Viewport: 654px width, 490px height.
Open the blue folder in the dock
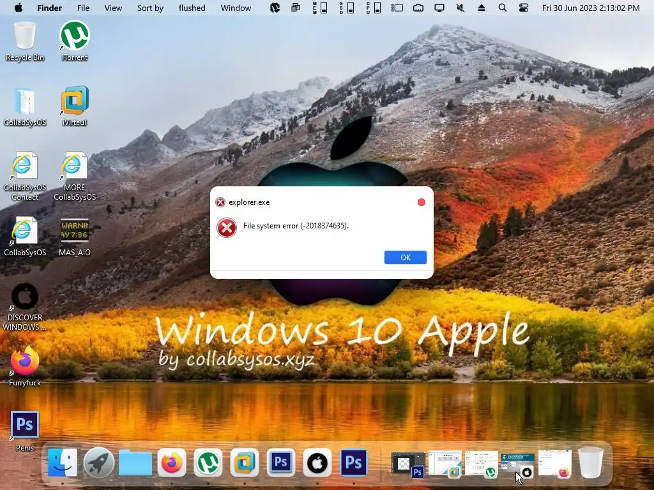tap(135, 463)
